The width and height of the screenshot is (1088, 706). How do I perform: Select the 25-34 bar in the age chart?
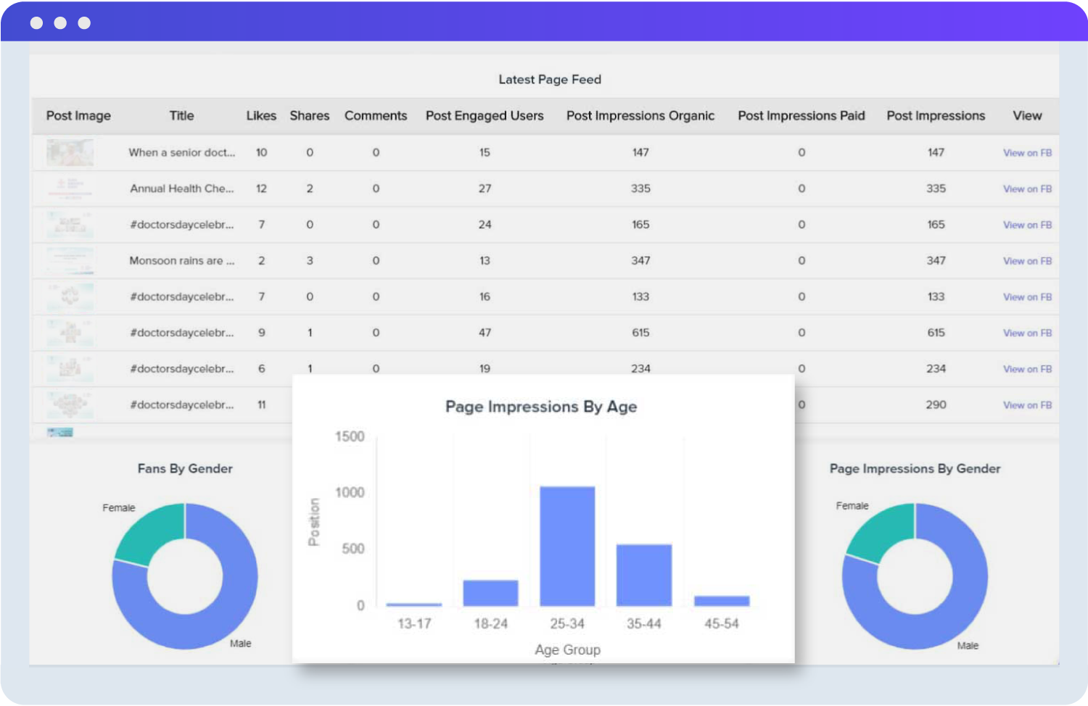567,544
